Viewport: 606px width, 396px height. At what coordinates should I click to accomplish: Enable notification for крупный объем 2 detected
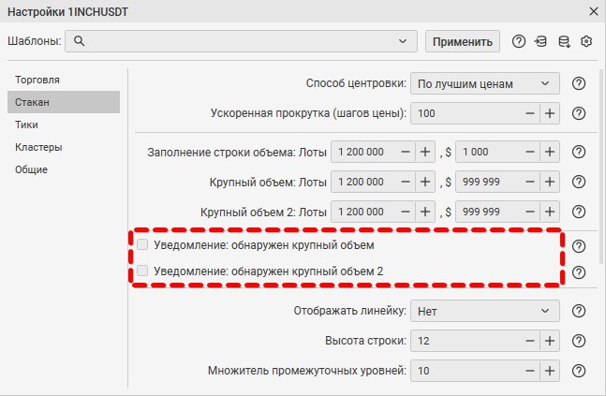click(142, 271)
